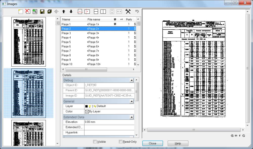The image size is (253, 149).
Task: Fit preview image with f icon
Action: (x=240, y=136)
